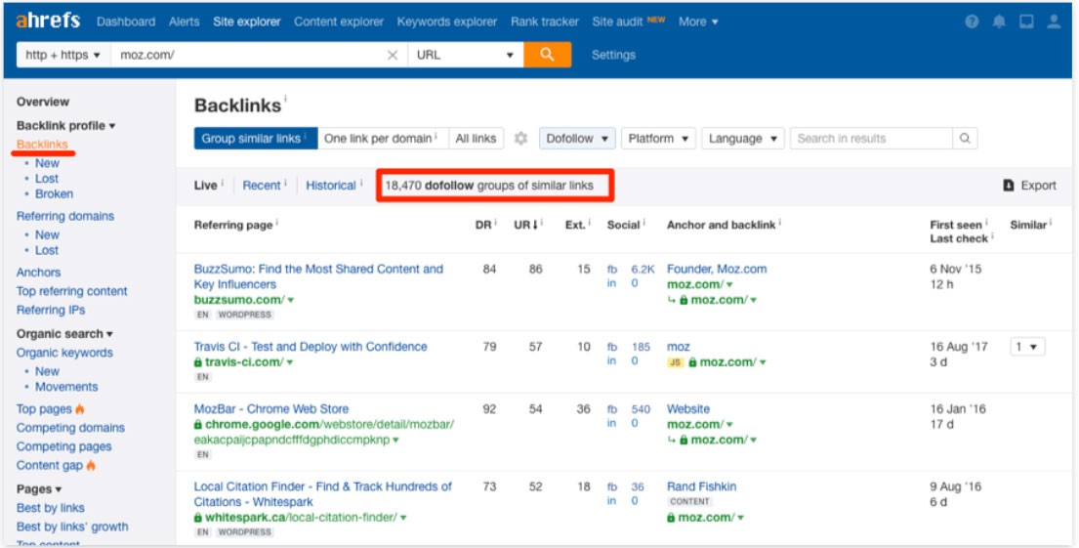Open the notifications bell icon
1079x548 pixels.
point(999,21)
